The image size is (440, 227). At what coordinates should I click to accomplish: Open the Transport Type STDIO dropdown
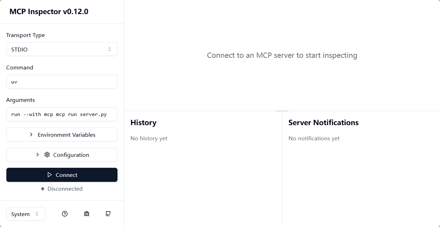[62, 49]
